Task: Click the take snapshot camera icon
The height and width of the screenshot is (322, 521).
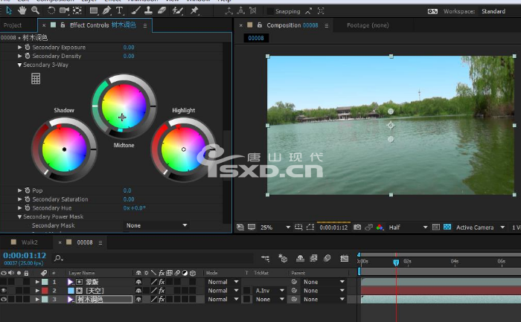Action: (x=357, y=227)
